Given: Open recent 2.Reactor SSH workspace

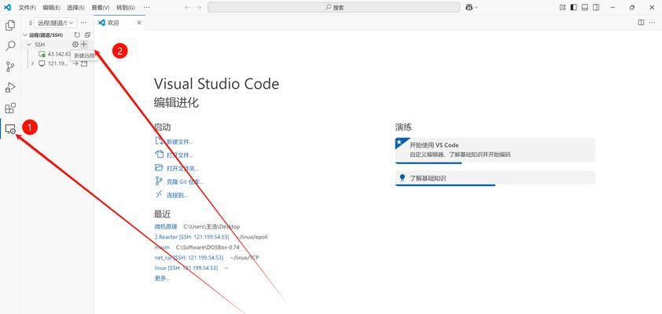Looking at the screenshot, I should point(192,237).
